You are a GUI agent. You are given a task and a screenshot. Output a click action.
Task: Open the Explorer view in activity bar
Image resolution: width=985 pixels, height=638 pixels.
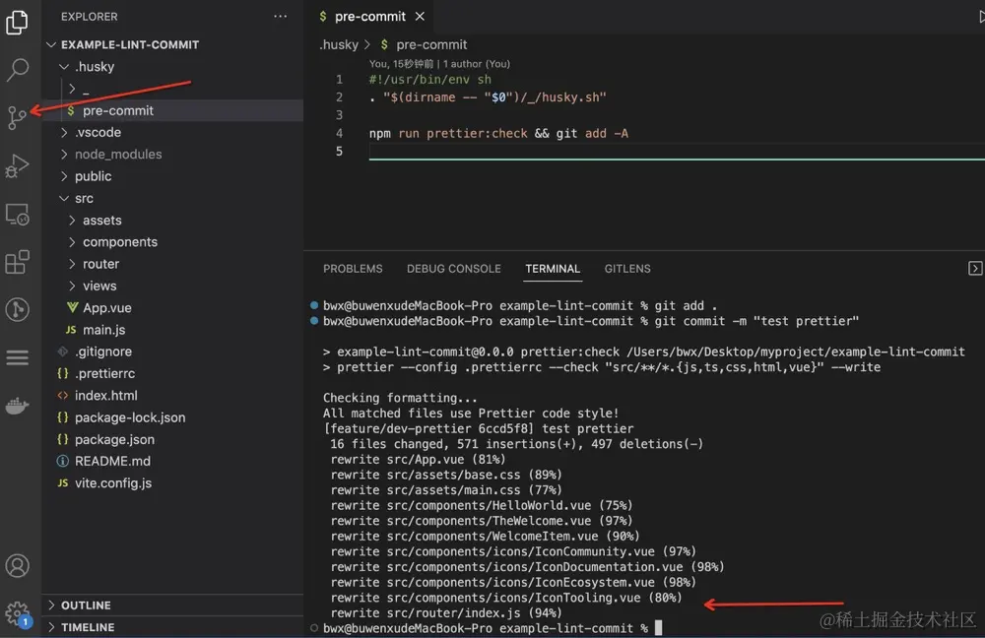pyautogui.click(x=17, y=23)
